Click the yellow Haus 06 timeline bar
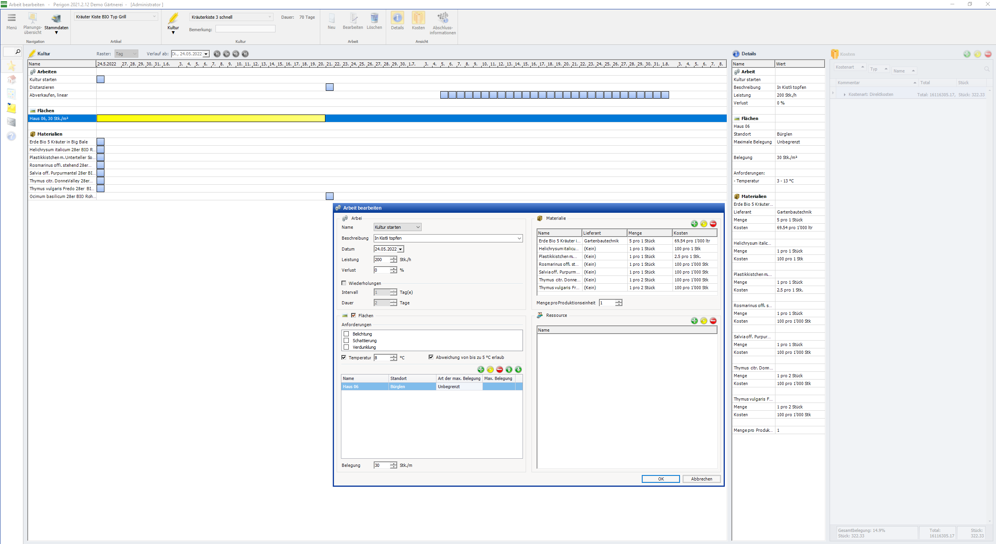The image size is (996, 544). (210, 118)
